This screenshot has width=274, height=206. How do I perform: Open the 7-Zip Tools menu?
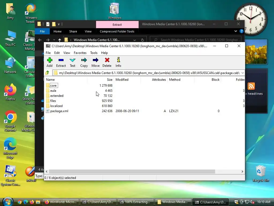coord(94,53)
